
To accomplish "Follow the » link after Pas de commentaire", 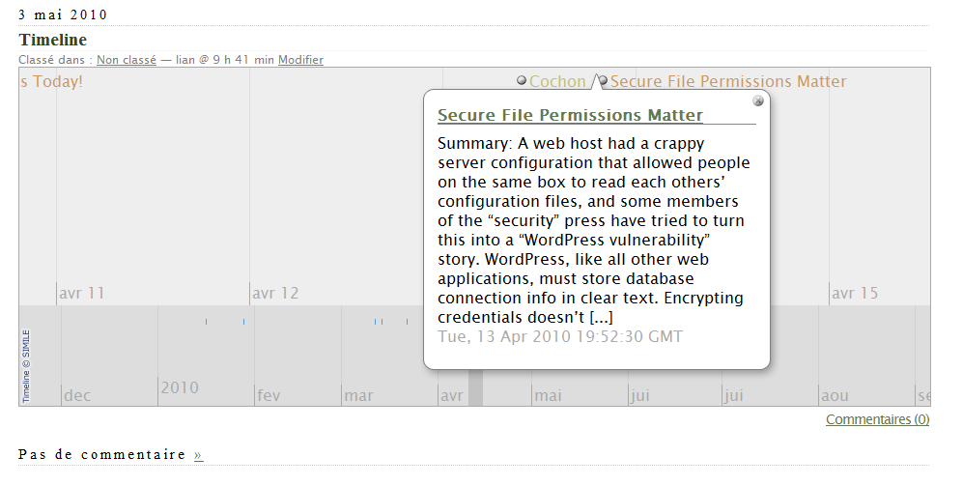I will click(198, 455).
